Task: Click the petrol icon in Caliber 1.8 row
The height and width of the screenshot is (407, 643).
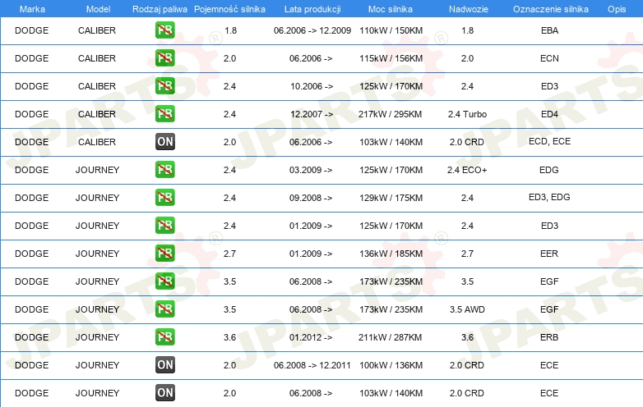Action: [x=164, y=30]
